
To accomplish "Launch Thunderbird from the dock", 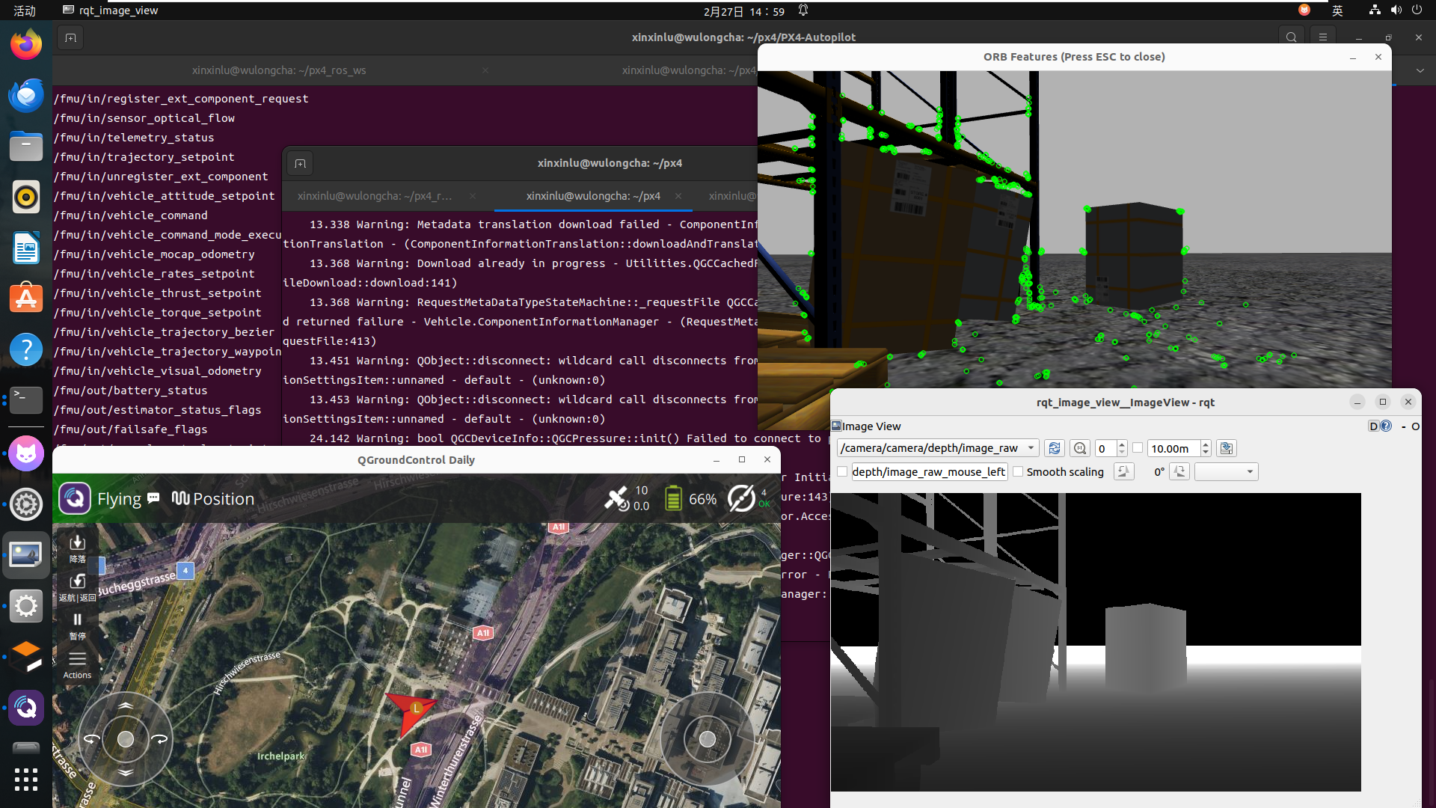I will [26, 96].
